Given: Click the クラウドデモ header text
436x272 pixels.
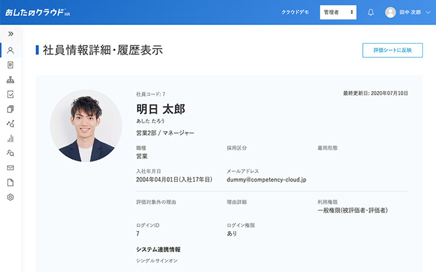Looking at the screenshot, I should tap(295, 12).
